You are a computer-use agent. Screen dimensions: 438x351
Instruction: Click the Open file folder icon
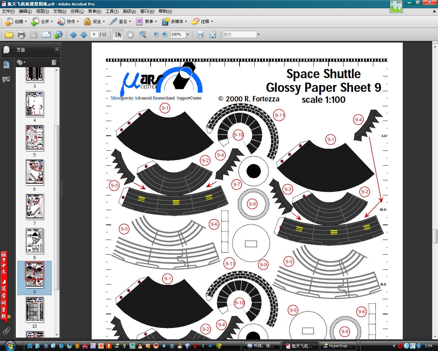pyautogui.click(x=9, y=35)
